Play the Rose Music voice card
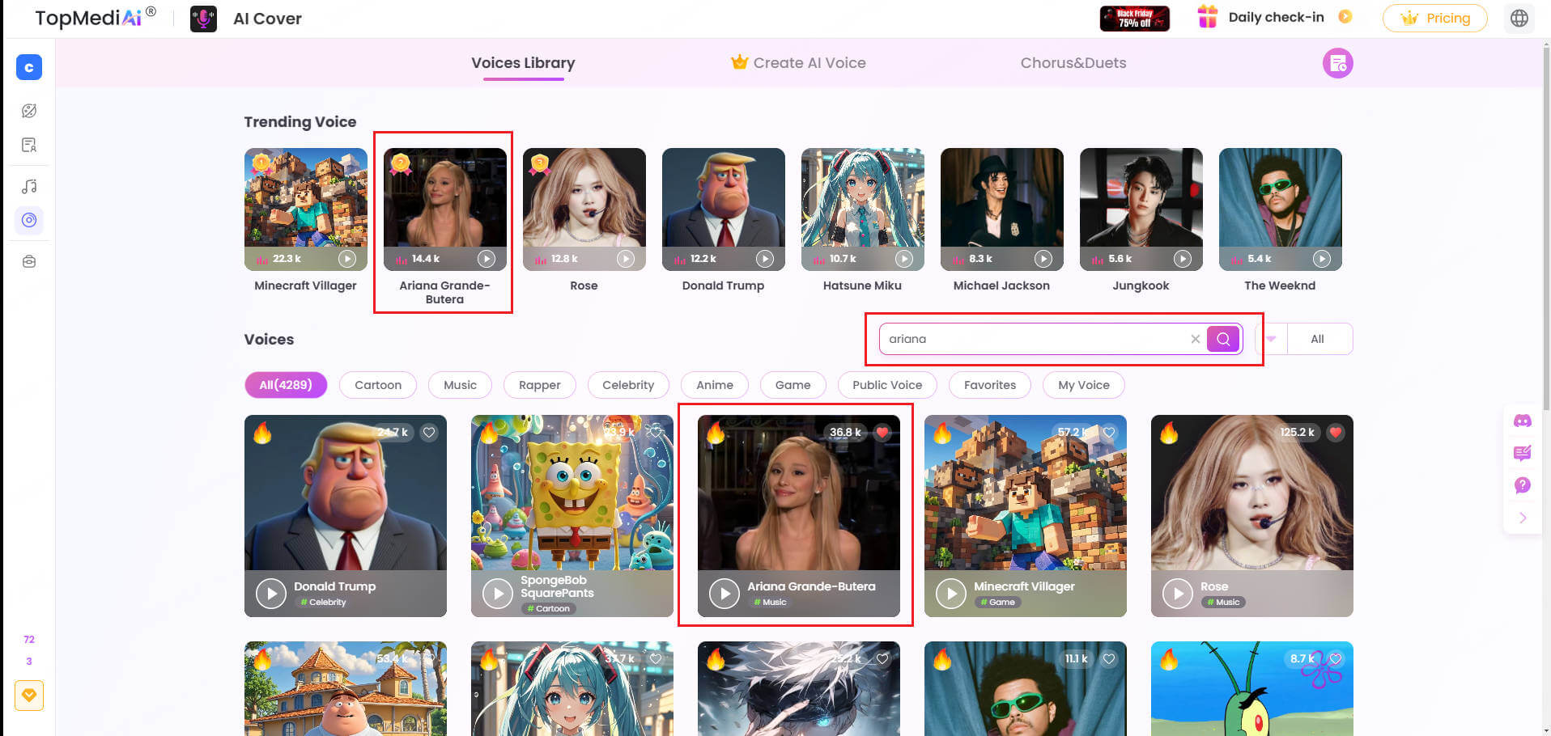 tap(1178, 594)
